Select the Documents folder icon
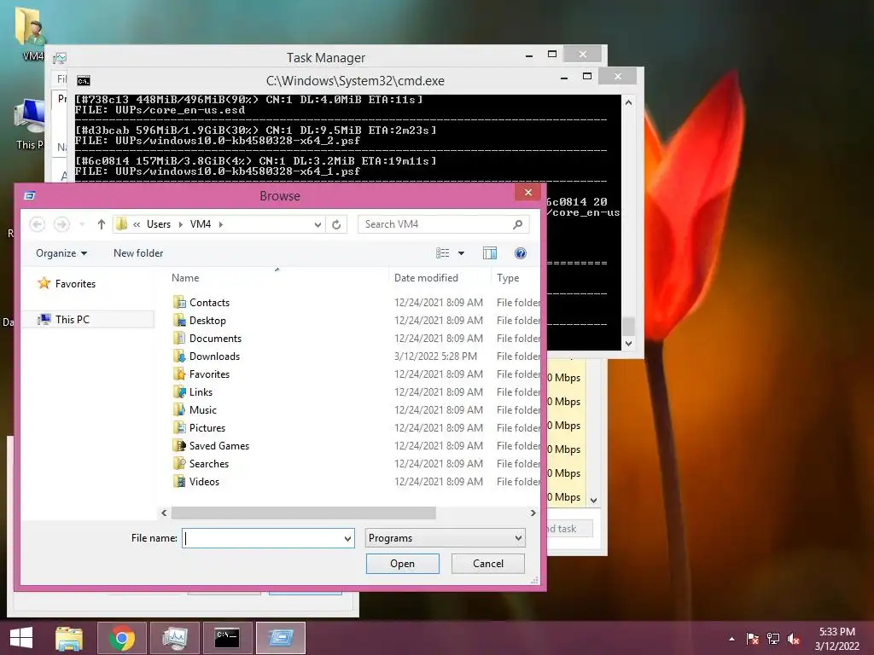Image resolution: width=874 pixels, height=655 pixels. 179,338
